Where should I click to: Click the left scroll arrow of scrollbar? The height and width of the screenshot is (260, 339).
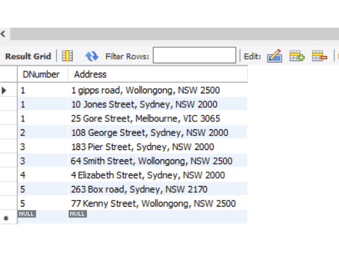(x=3, y=34)
